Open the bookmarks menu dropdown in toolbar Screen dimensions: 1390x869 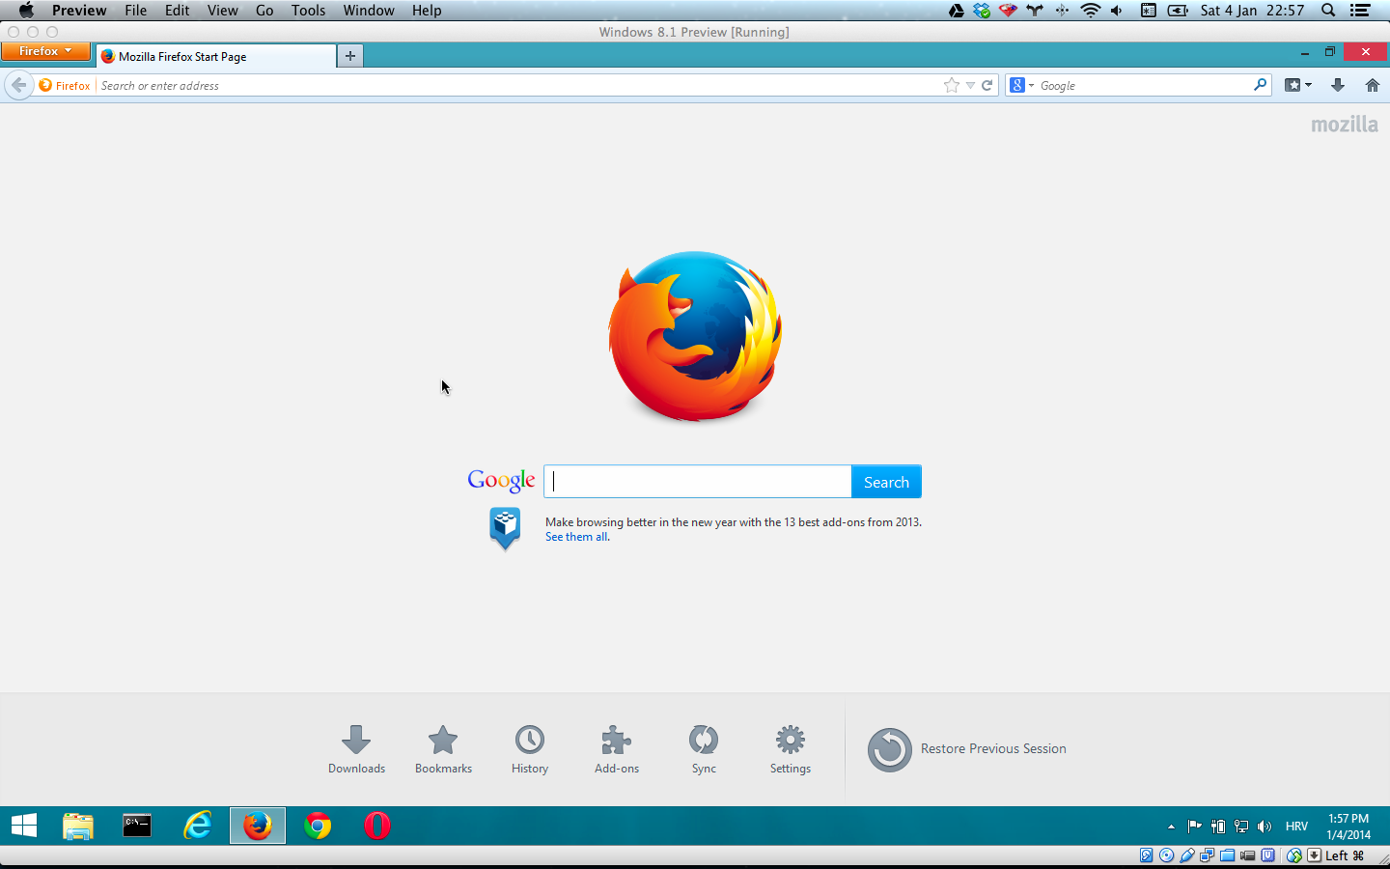1298,85
